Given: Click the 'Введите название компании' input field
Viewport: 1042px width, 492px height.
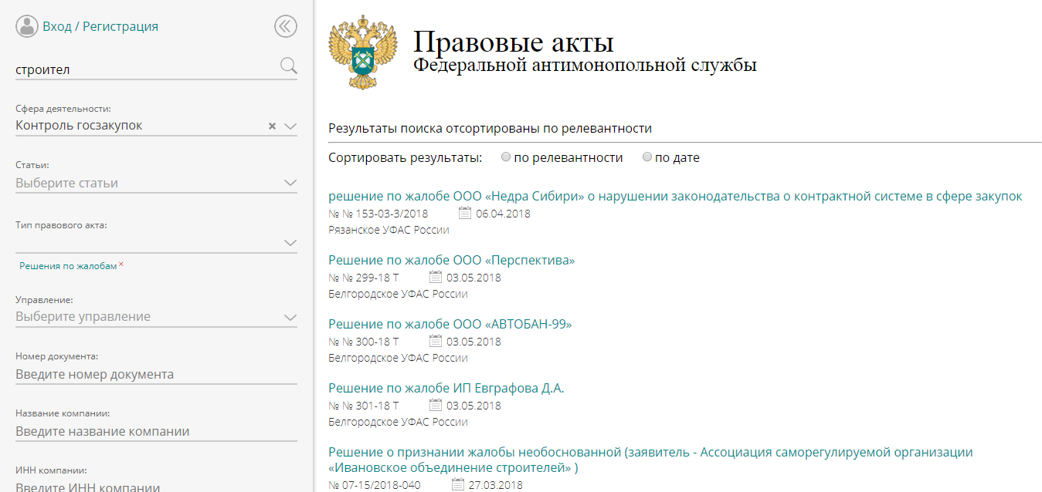Looking at the screenshot, I should pos(154,431).
